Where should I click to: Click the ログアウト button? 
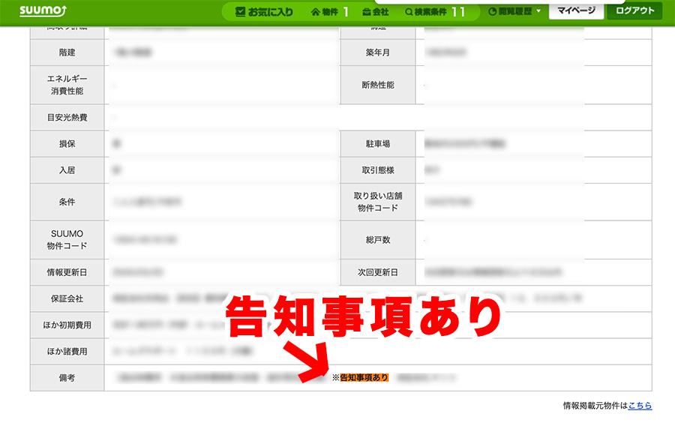click(x=634, y=10)
